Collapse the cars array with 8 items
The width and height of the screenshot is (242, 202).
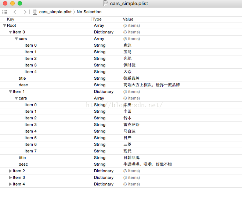coord(17,98)
